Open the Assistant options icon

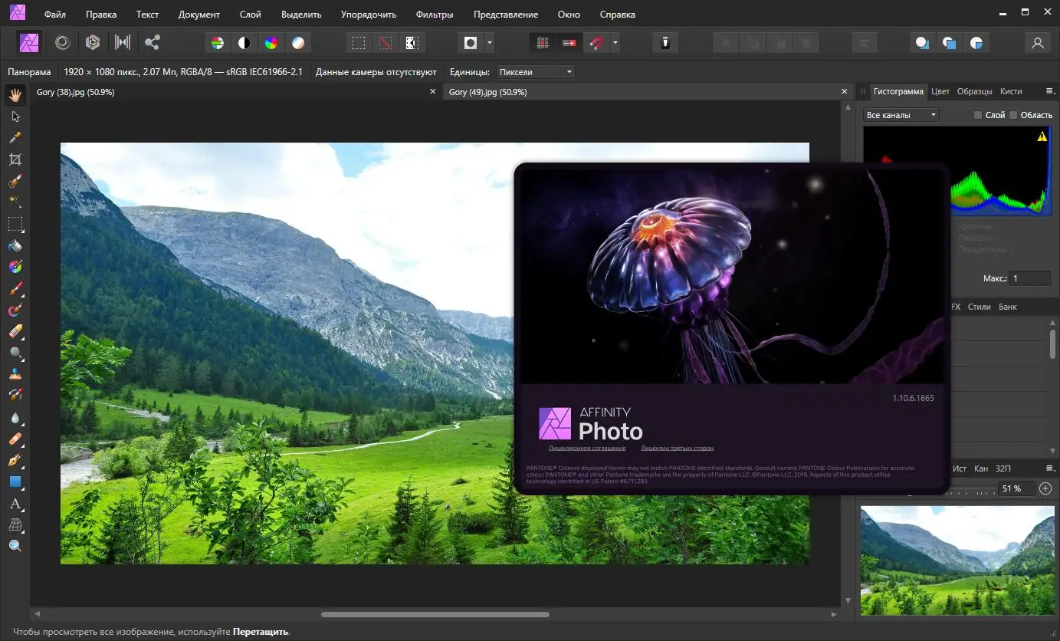[665, 43]
